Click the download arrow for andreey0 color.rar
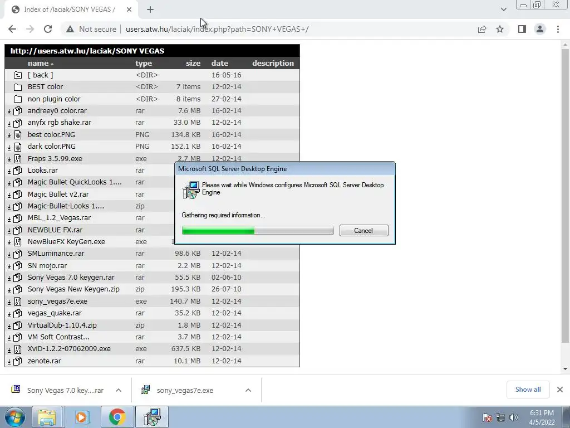Screen dimensions: 570x428 (9, 111)
